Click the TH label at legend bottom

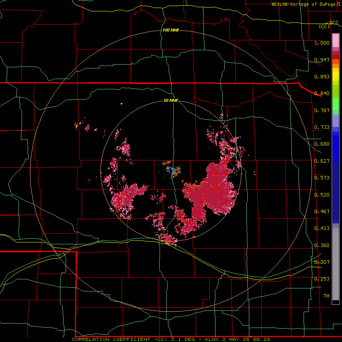(326, 296)
